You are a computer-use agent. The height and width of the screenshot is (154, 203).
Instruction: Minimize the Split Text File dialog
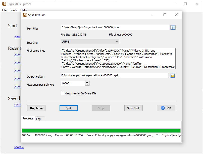pos(153,15)
